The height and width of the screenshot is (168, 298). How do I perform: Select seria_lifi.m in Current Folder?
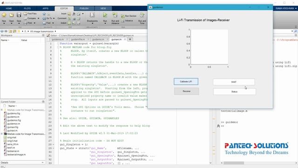13,144
